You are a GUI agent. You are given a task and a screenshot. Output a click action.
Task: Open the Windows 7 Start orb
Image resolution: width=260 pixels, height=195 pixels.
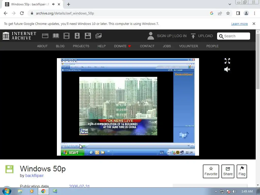(7, 191)
